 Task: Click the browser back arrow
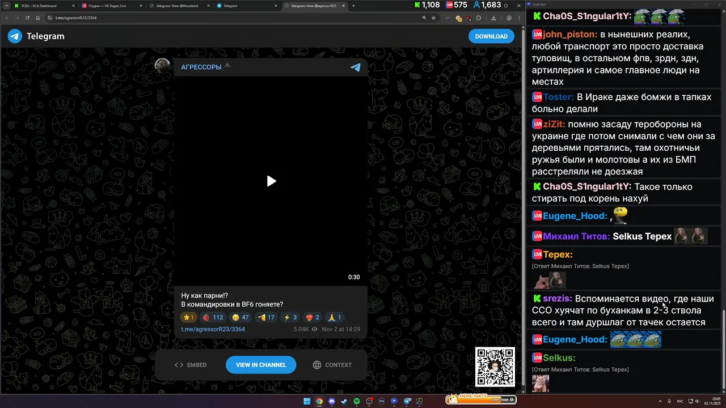[7, 18]
